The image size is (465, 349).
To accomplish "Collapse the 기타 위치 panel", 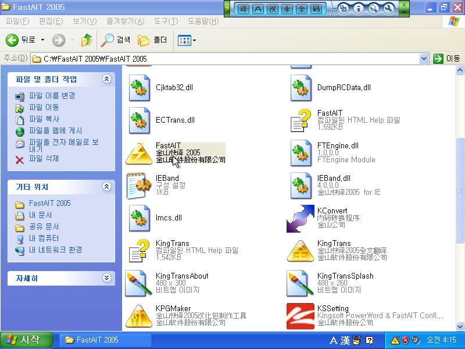I will click(107, 186).
